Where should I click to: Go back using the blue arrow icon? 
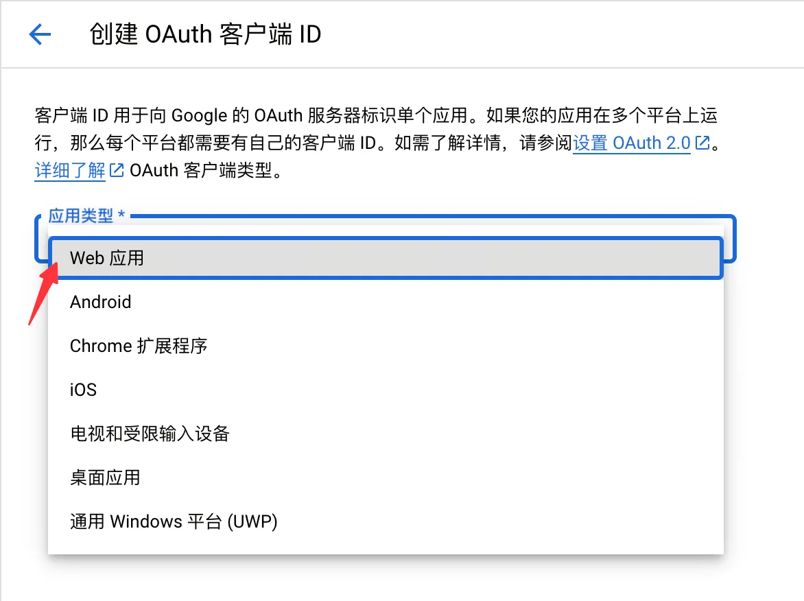coord(40,35)
